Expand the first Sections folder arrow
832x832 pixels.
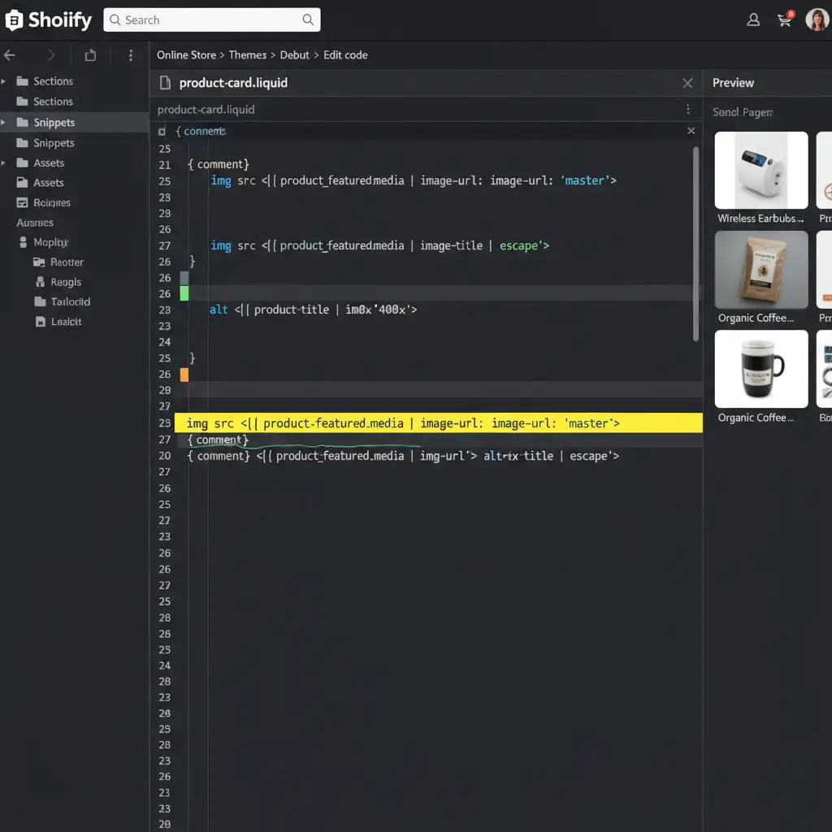tap(4, 81)
